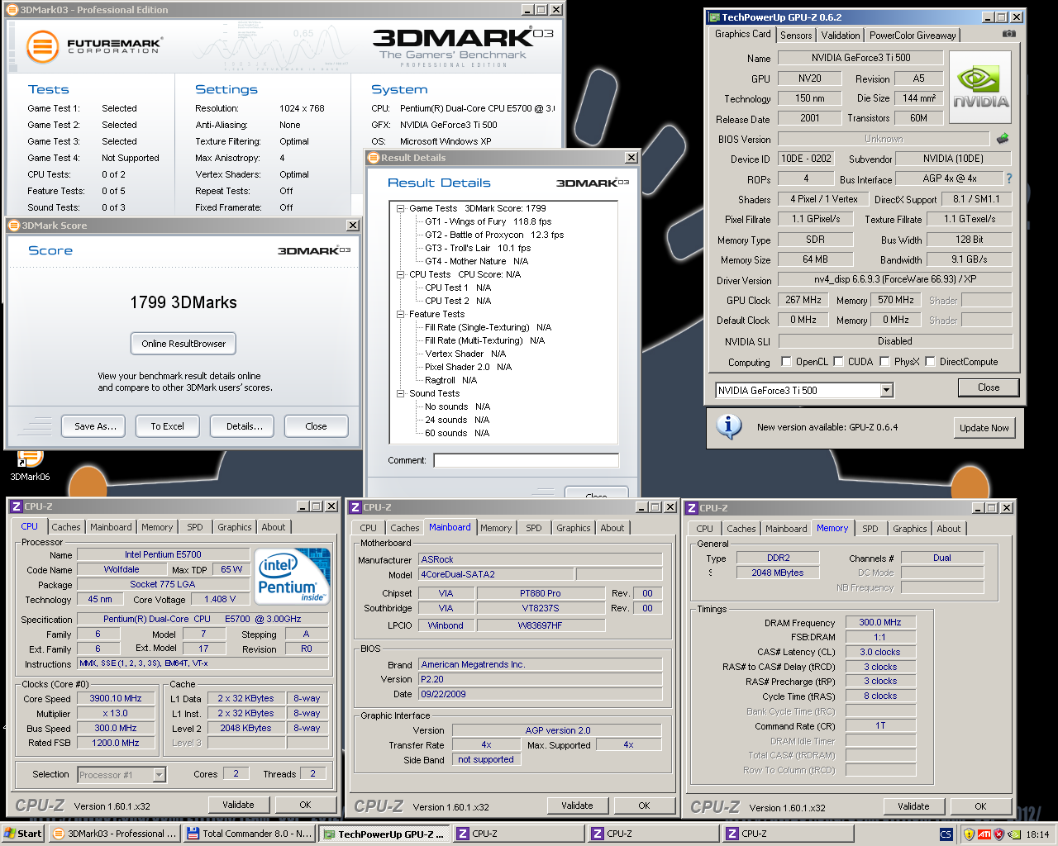Viewport: 1058px width, 846px height.
Task: Click the '3900.10 MHz' Core Speed value
Action: click(116, 698)
